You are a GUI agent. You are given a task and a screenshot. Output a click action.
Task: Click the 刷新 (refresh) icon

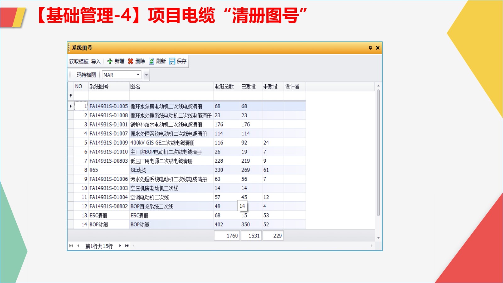pyautogui.click(x=152, y=61)
